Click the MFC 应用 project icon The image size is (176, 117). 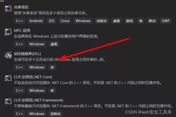pos(8,32)
